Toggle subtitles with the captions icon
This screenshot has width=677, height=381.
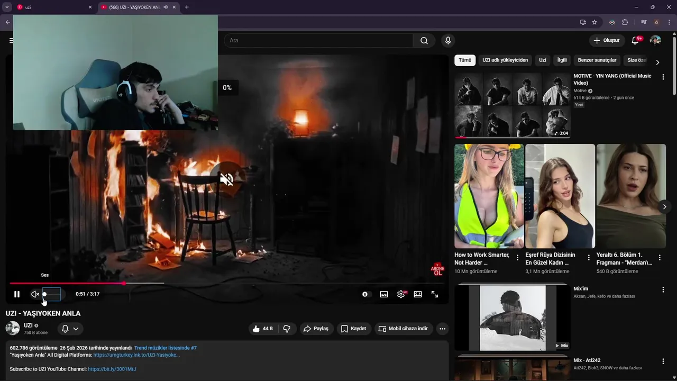384,294
